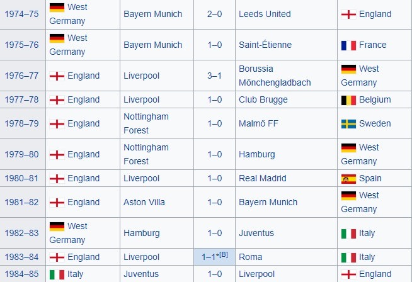
Task: Click the Belgium flag icon
Action: 348,99
